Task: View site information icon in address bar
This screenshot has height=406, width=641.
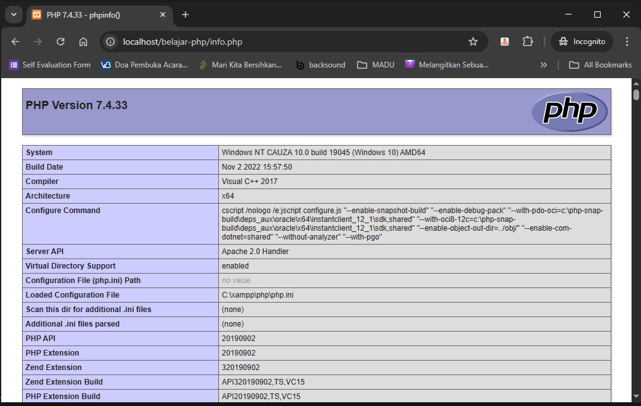Action: tap(111, 42)
